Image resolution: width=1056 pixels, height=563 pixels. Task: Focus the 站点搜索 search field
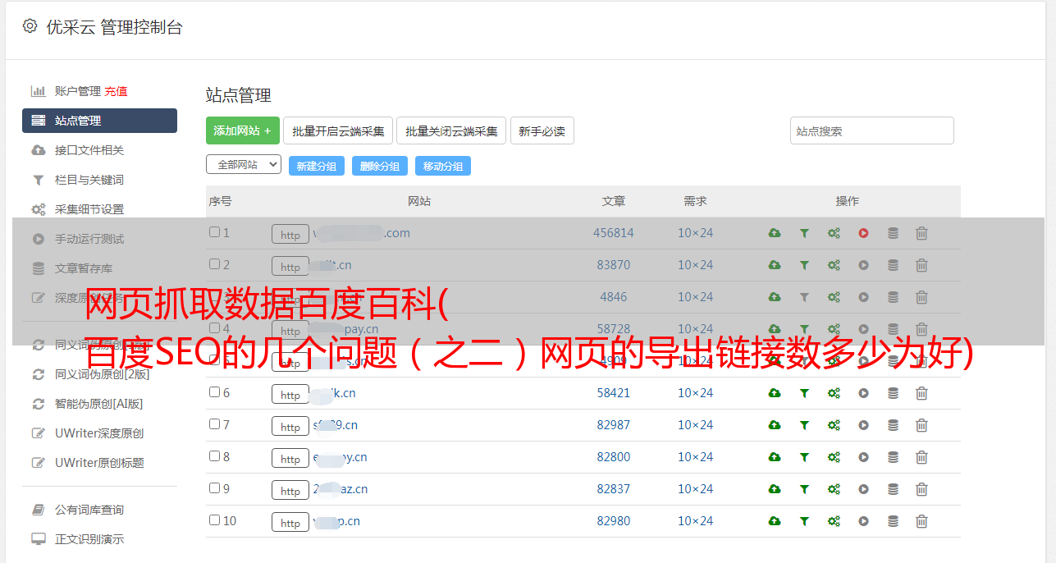872,130
